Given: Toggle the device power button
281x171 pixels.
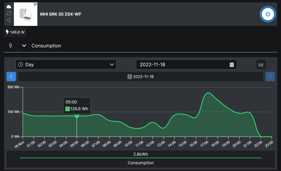Looking at the screenshot, I should 268,14.
